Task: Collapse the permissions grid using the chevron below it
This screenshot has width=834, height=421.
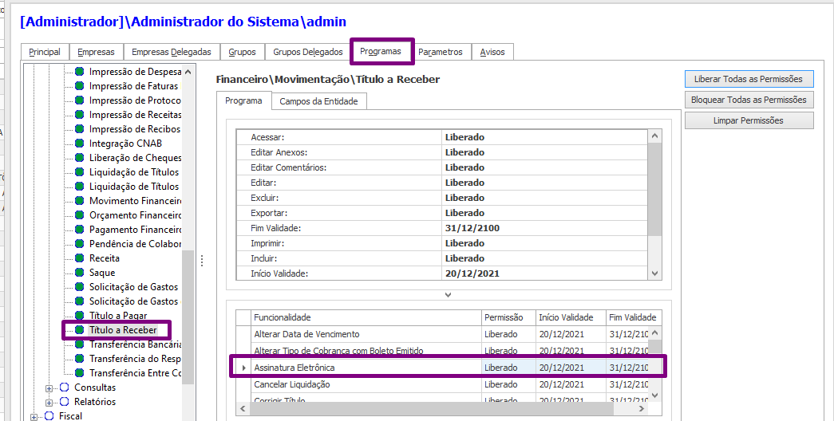Action: (448, 294)
